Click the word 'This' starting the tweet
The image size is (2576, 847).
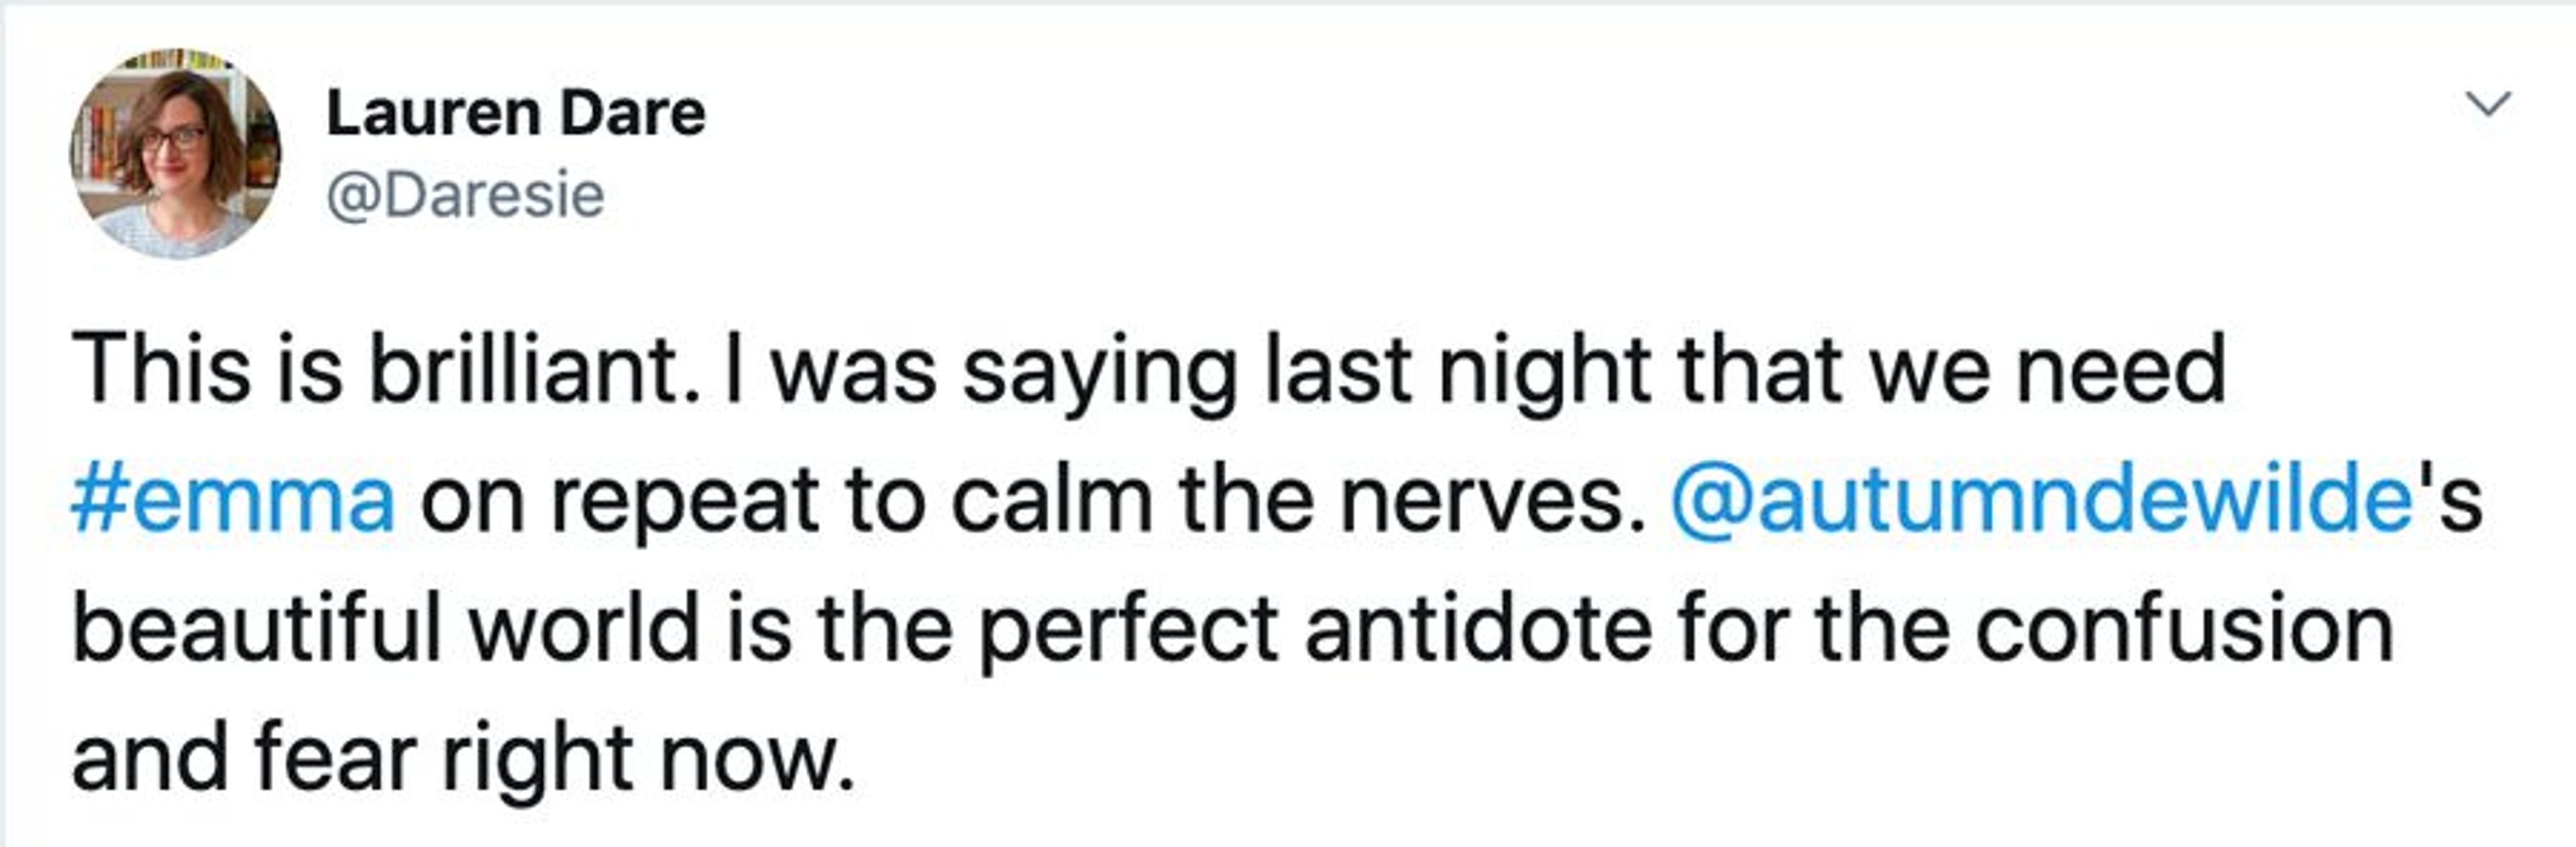pyautogui.click(x=160, y=371)
